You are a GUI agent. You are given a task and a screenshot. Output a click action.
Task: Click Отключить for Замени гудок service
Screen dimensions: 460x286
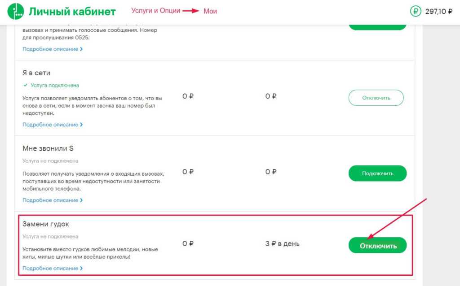click(377, 245)
